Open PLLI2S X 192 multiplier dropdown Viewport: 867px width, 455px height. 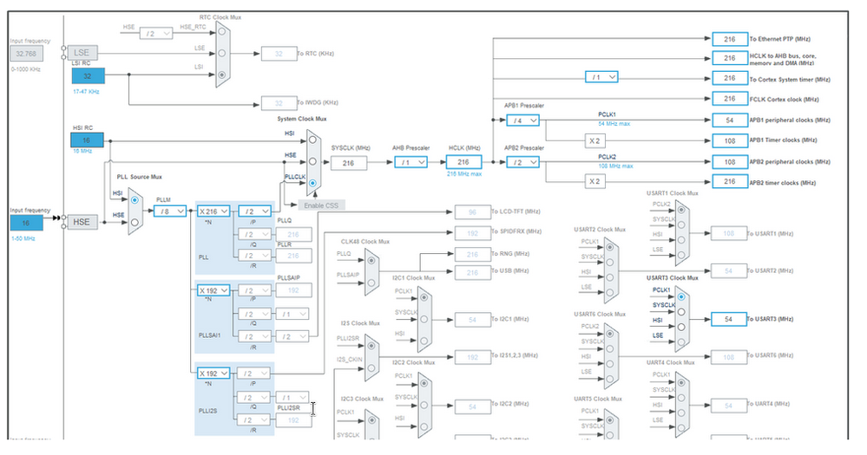(x=213, y=374)
